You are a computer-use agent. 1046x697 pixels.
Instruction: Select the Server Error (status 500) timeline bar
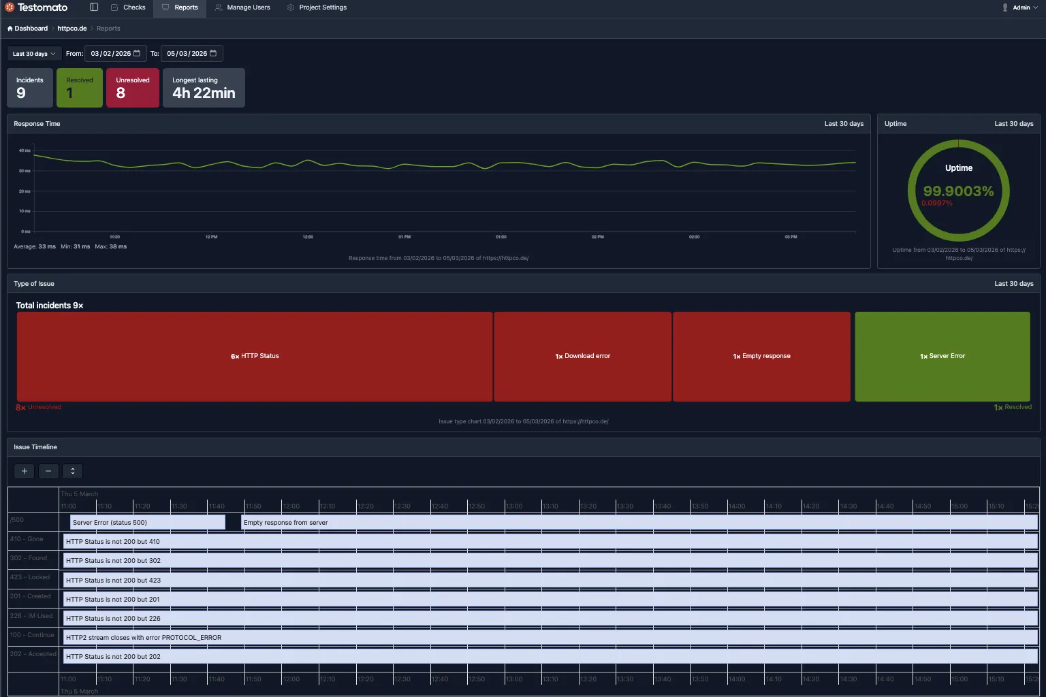[x=147, y=522]
